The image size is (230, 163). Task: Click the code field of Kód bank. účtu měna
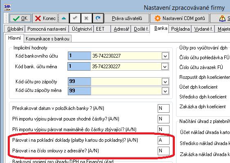point(79,67)
